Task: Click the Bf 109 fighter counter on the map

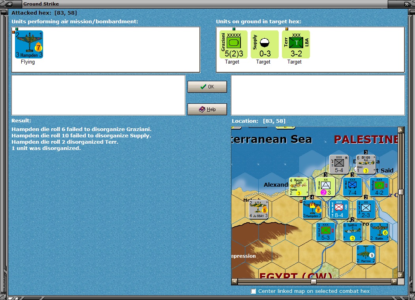Action: tap(366, 164)
